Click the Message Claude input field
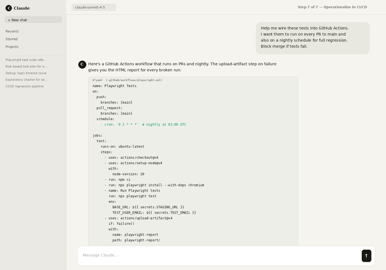 219,255
